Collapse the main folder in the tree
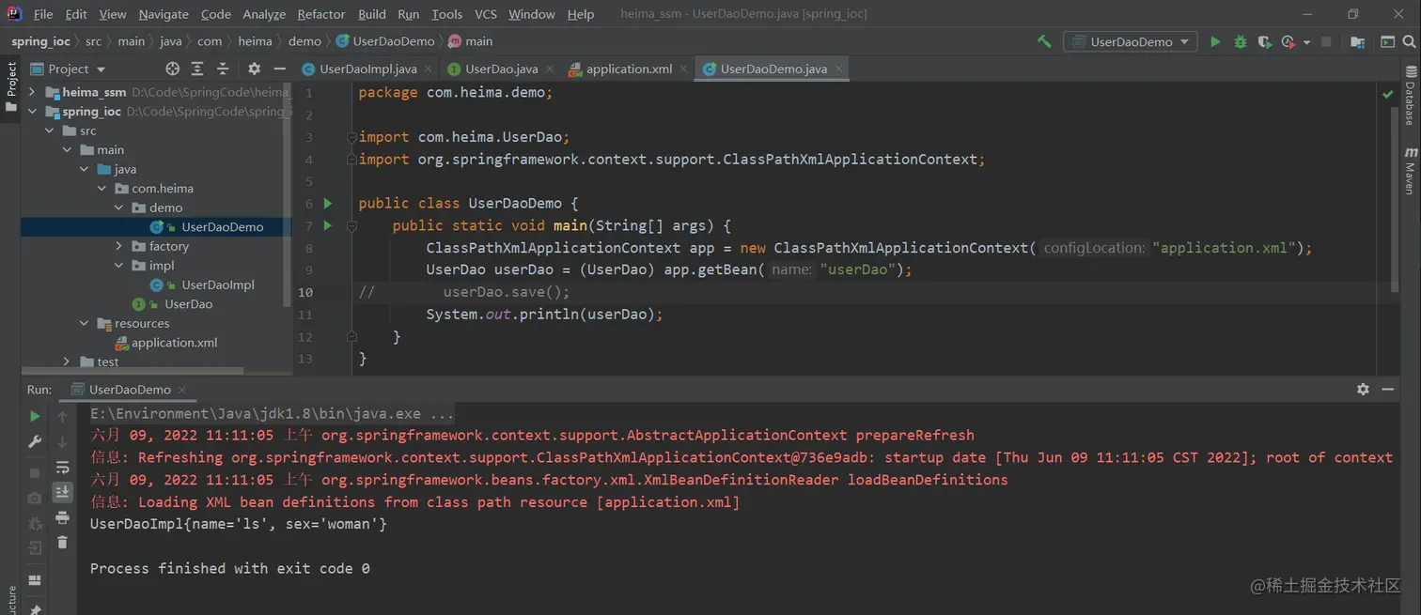This screenshot has height=615, width=1421. pyautogui.click(x=67, y=149)
